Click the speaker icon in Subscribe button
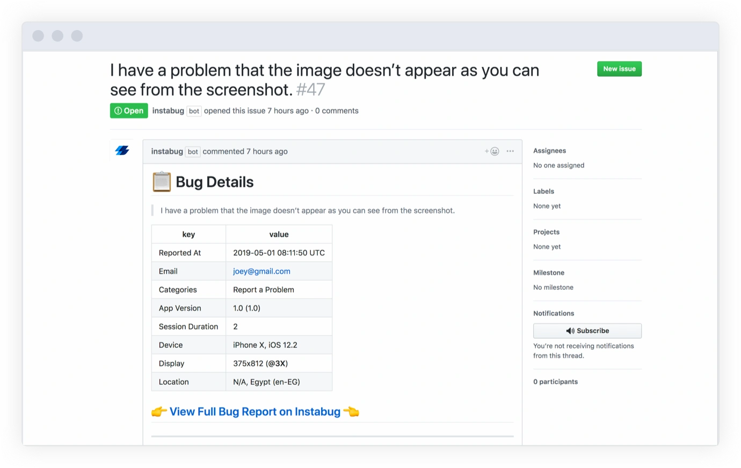Image resolution: width=741 pixels, height=468 pixels. point(570,331)
